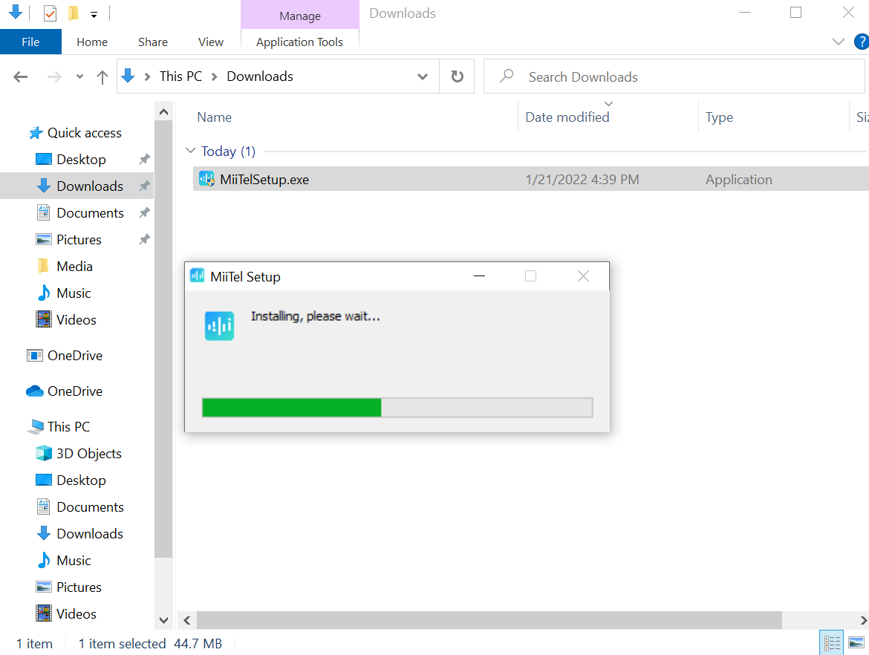Toggle the pin next to Documents
The image size is (869, 655).
pos(145,212)
